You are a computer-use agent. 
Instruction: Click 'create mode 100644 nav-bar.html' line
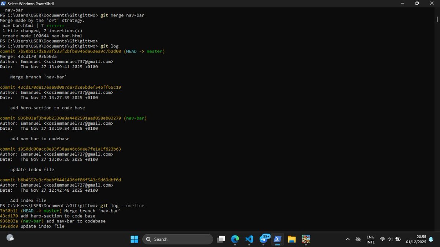(x=42, y=36)
